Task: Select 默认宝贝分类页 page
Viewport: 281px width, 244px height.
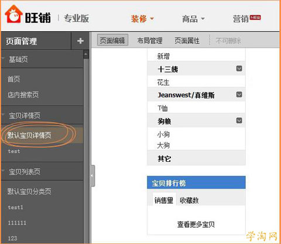Action: coord(29,191)
